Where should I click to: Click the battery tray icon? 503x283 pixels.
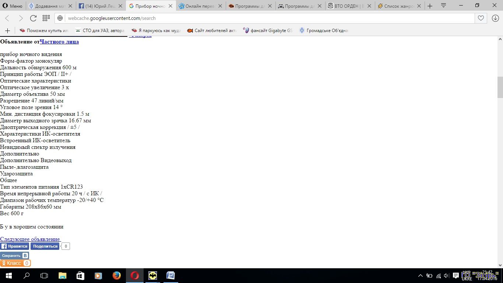click(429, 276)
